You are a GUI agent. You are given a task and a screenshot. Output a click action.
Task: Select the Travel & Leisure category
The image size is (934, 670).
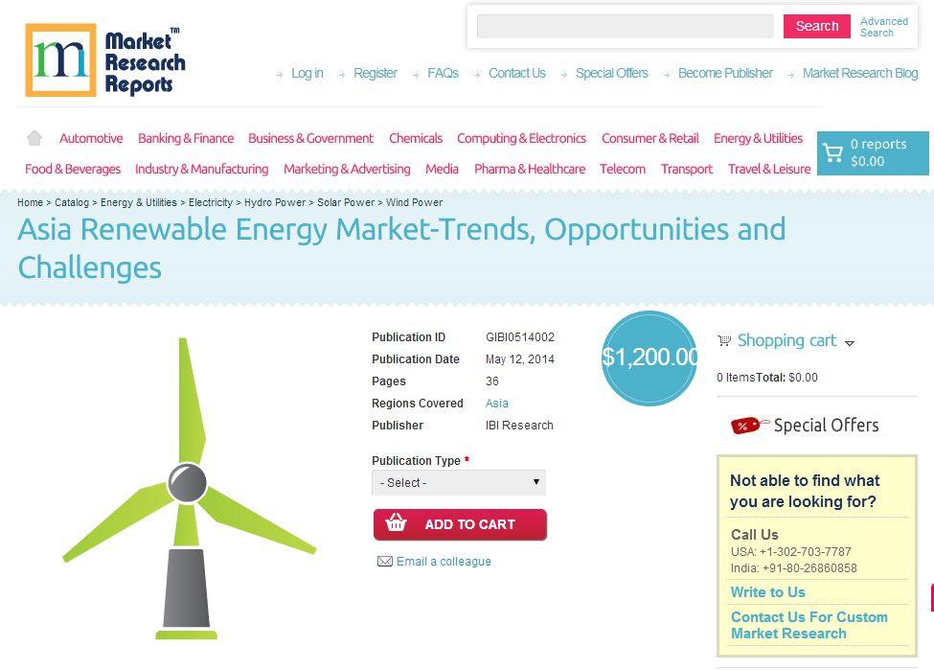pyautogui.click(x=769, y=170)
